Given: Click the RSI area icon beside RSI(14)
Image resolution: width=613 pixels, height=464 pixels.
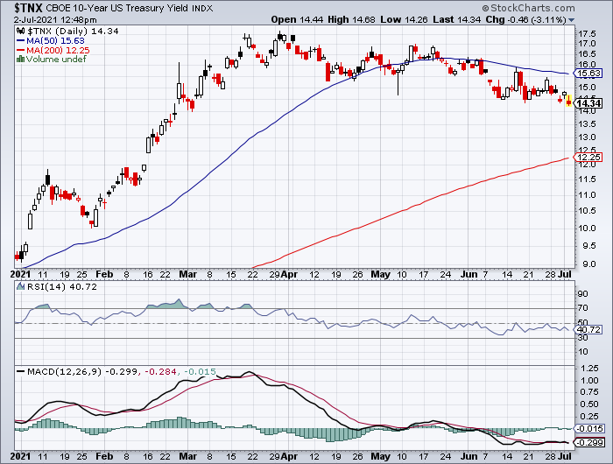Looking at the screenshot, I should pos(21,286).
